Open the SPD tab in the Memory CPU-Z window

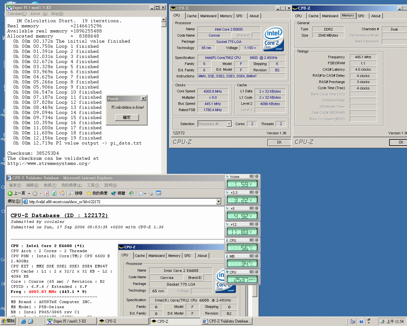361,16
